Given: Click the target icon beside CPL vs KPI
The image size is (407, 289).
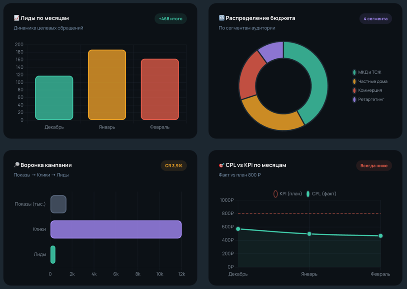Looking at the screenshot, I should tap(222, 165).
